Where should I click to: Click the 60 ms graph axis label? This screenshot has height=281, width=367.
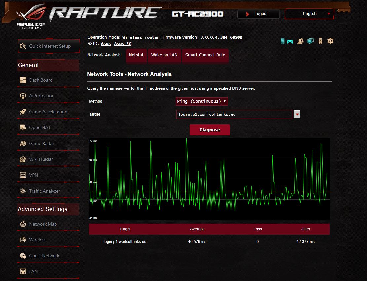pyautogui.click(x=93, y=160)
